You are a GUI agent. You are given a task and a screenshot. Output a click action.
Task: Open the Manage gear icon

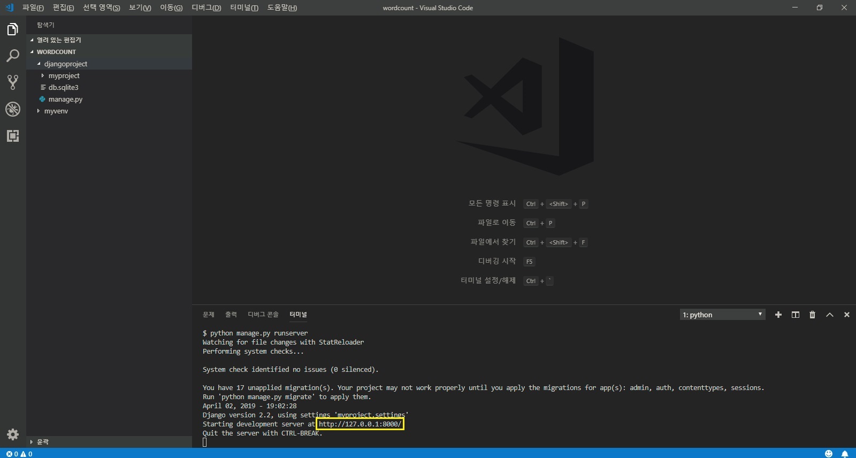tap(13, 434)
